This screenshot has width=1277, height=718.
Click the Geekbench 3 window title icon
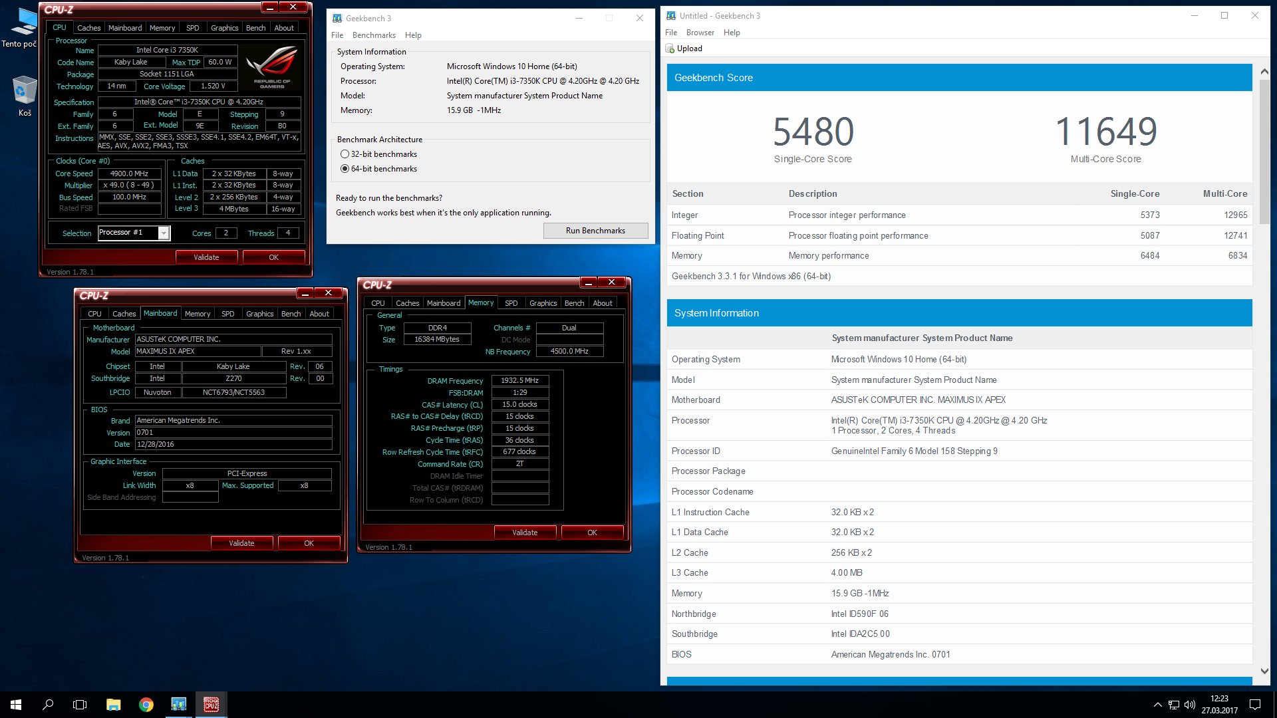337,18
